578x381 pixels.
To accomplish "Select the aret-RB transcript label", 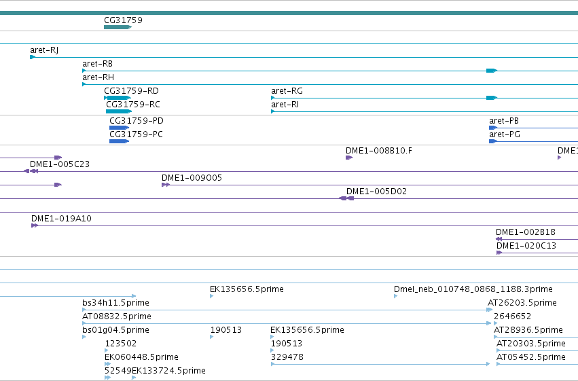I will click(97, 64).
